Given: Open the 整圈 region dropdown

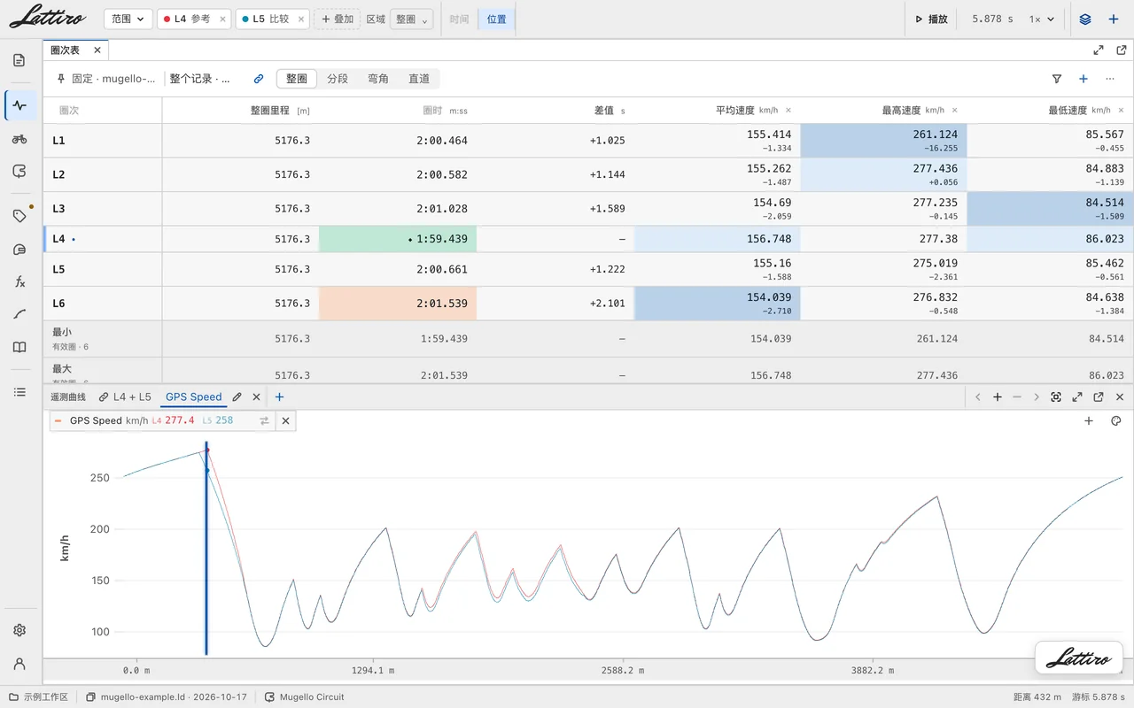Looking at the screenshot, I should pyautogui.click(x=411, y=19).
